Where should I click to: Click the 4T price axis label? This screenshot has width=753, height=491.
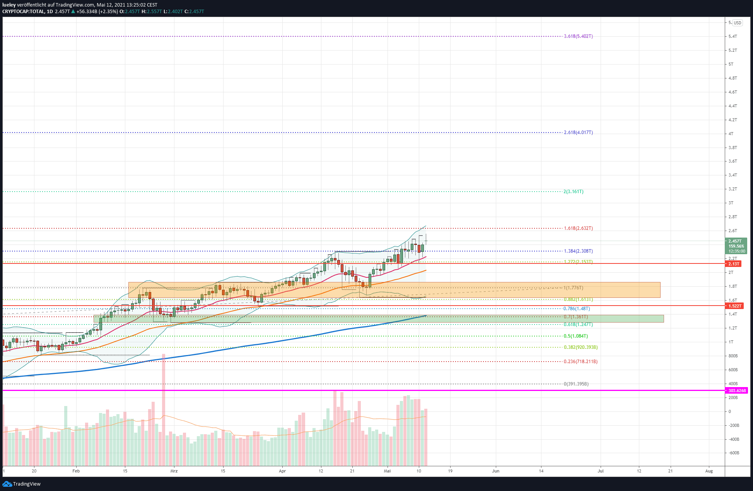pyautogui.click(x=731, y=134)
